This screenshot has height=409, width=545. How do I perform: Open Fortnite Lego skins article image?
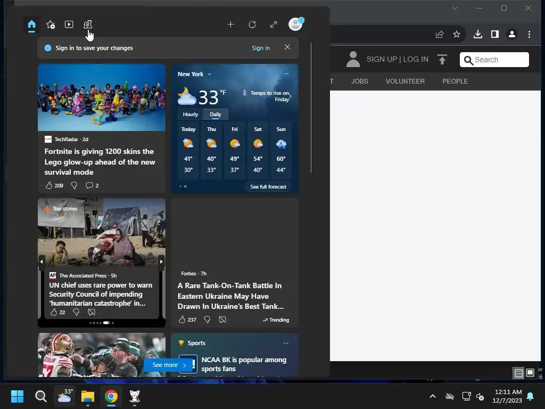point(102,97)
